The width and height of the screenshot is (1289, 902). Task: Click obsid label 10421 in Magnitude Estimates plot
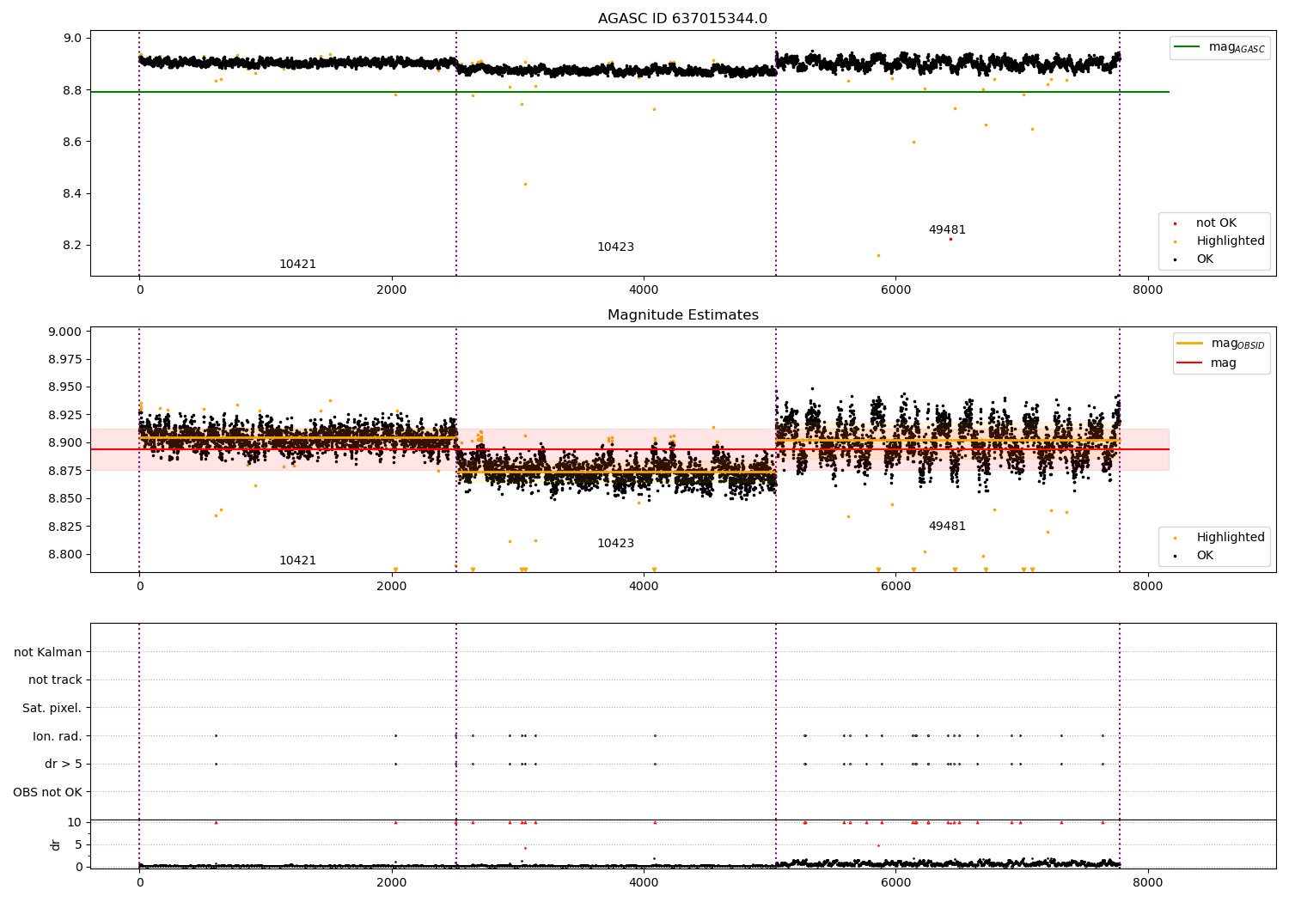pyautogui.click(x=297, y=561)
